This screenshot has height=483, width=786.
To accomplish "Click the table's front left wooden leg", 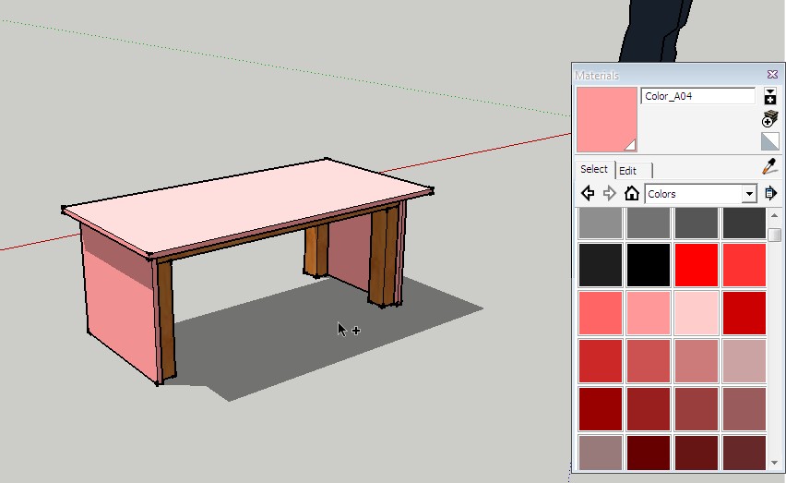I will [x=166, y=321].
